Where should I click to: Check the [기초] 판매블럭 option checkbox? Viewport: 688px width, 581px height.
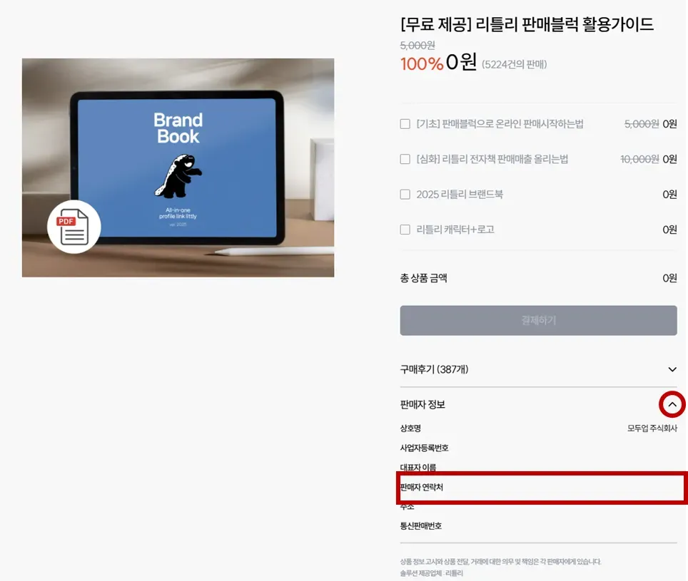(405, 124)
